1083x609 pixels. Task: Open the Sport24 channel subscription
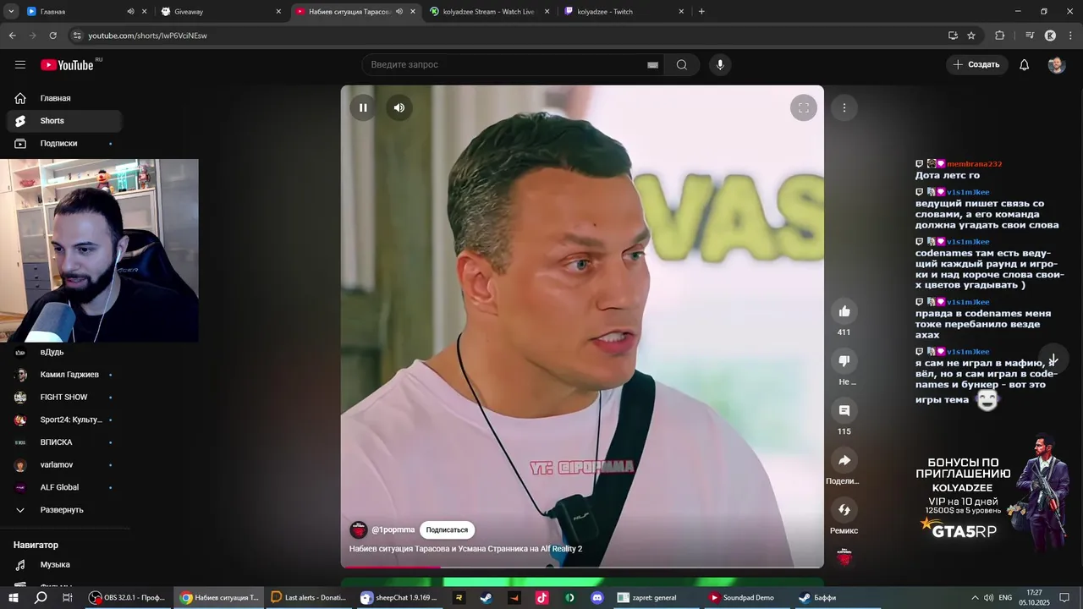click(64, 420)
